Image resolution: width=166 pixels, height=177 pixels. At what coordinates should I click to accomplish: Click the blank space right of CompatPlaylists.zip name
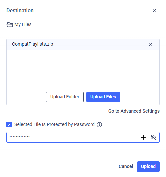pos(100,44)
